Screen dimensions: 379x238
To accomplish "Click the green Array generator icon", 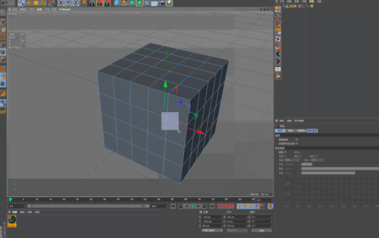I will pos(132,2).
